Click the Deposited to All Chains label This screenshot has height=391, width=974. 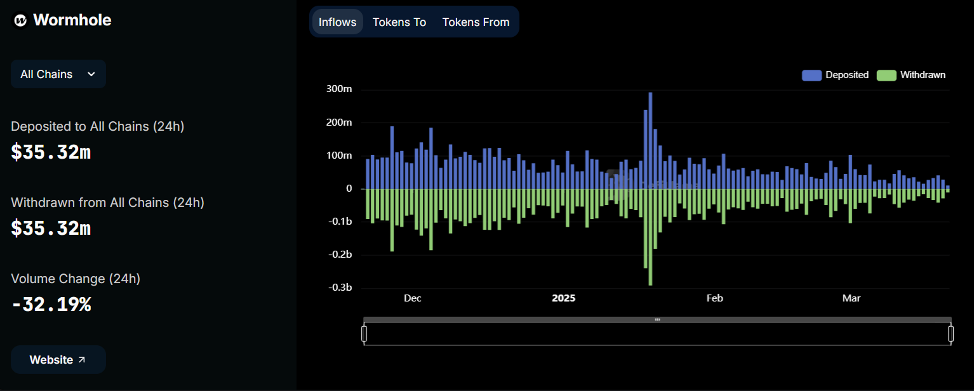click(98, 126)
